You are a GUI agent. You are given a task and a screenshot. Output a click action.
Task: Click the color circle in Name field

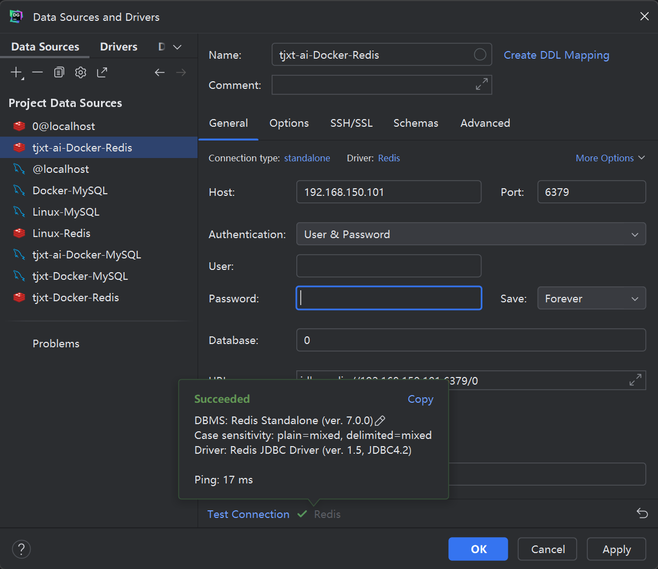(480, 54)
